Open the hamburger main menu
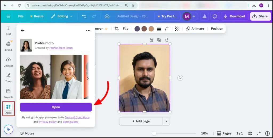Viewport: 273px width, 138px height. click(8, 16)
